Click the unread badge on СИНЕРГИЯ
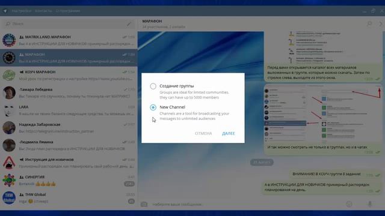 coord(129,184)
